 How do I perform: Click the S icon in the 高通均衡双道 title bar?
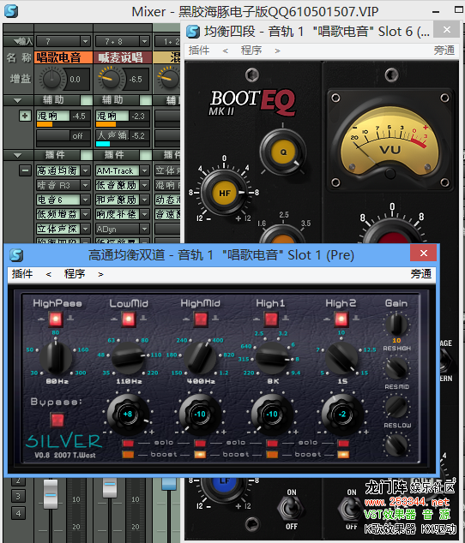click(16, 255)
